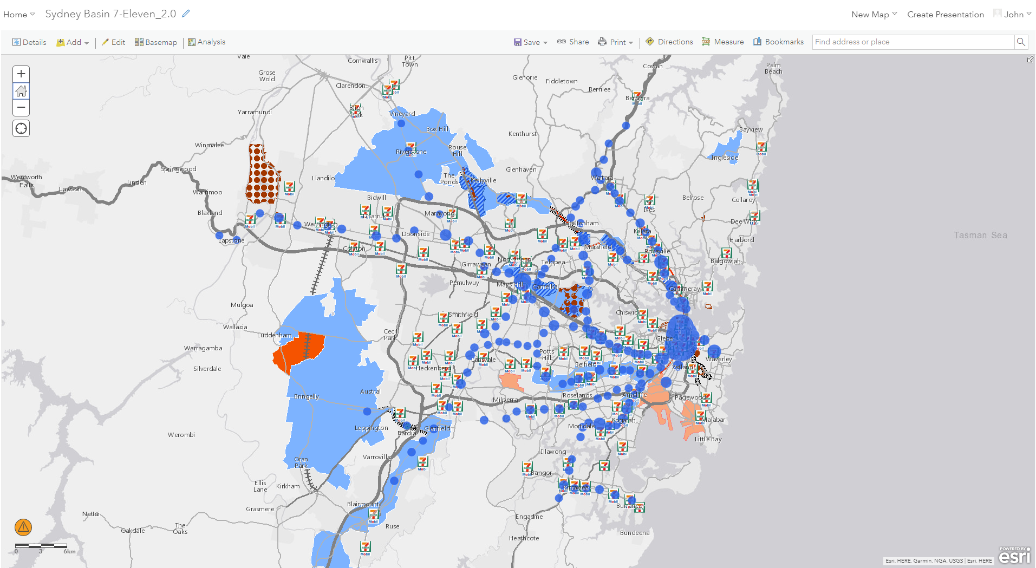Screen dimensions: 1036x568
Task: Open the Analysis tools
Action: (x=206, y=42)
